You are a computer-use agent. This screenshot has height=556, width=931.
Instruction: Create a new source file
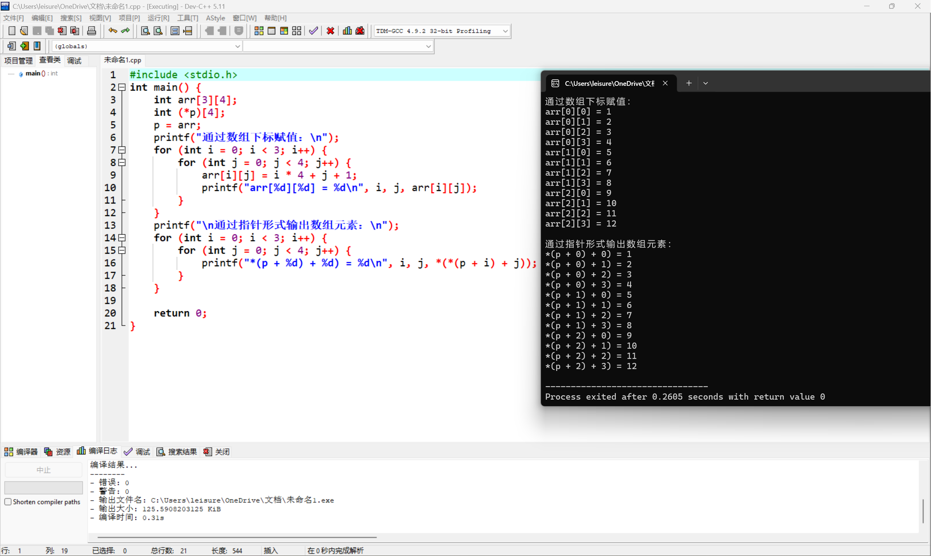12,31
